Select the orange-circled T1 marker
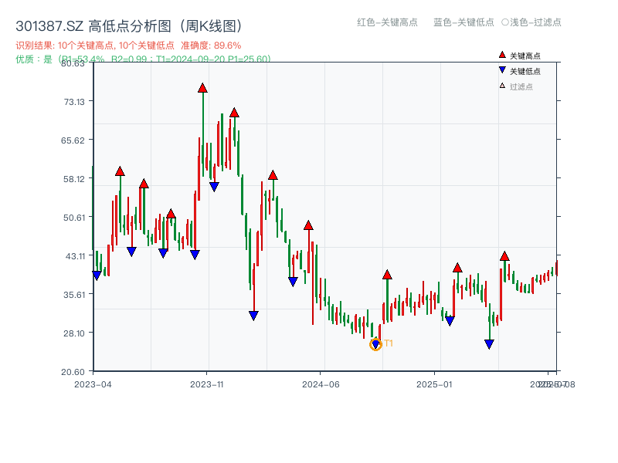 (376, 343)
